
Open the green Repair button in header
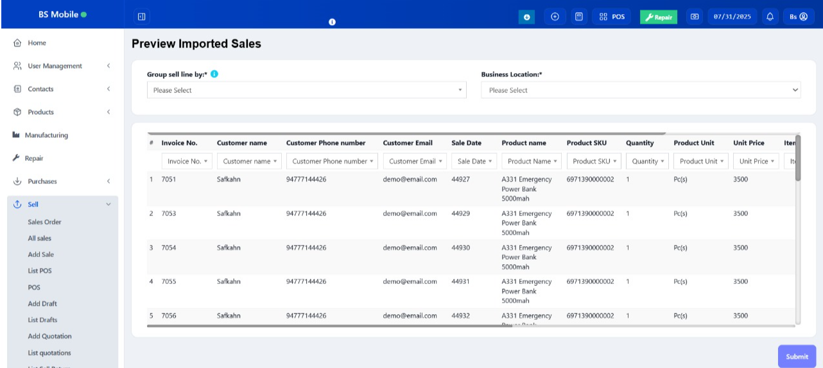click(658, 17)
